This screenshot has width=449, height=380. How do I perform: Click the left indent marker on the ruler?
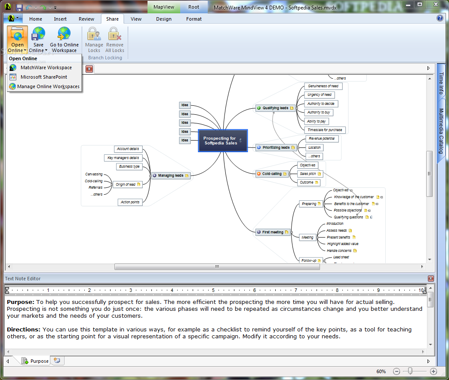[x=7, y=291]
